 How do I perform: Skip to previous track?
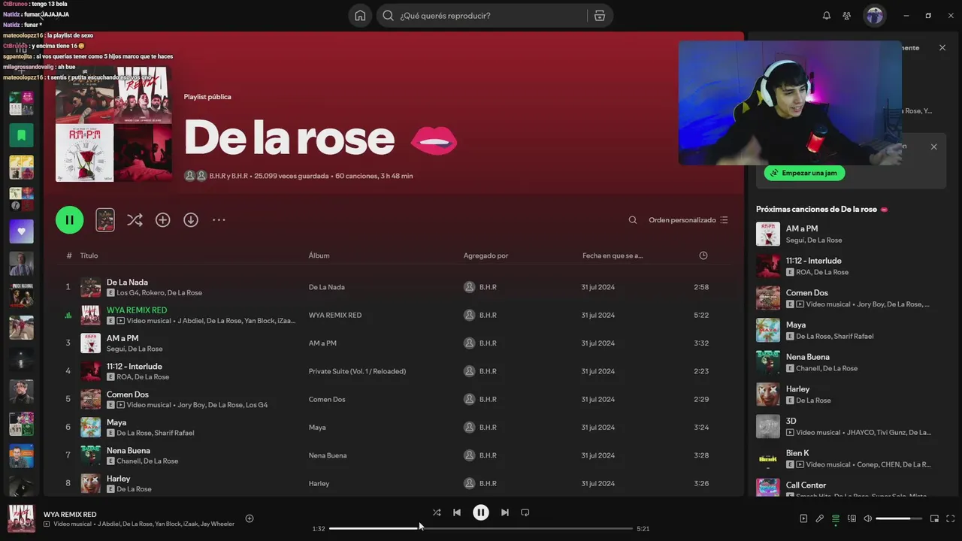click(x=457, y=512)
